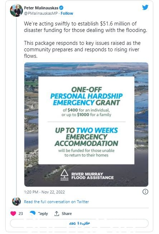Click the Read replies button

79,223
